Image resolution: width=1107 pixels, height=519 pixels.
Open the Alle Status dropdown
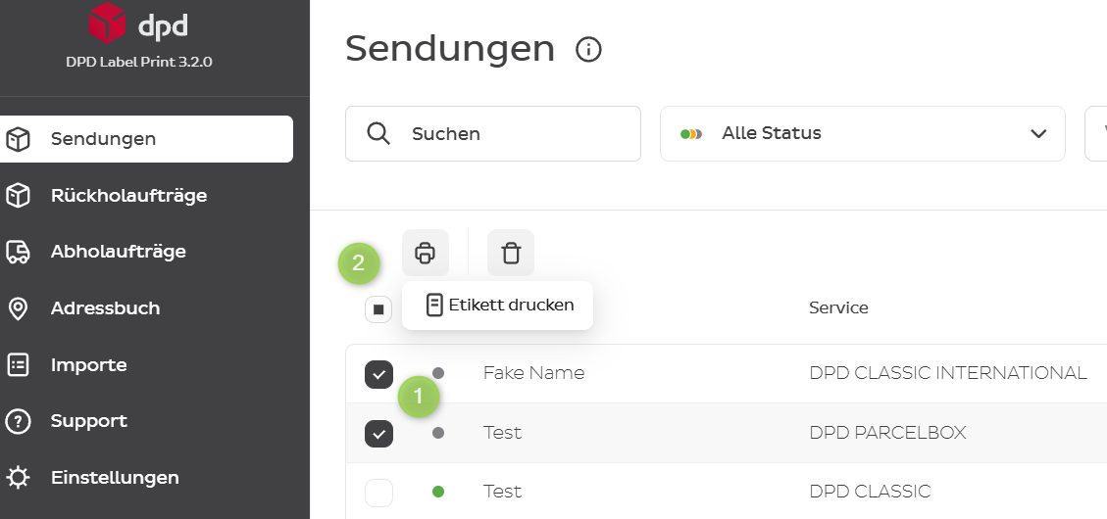coord(862,133)
